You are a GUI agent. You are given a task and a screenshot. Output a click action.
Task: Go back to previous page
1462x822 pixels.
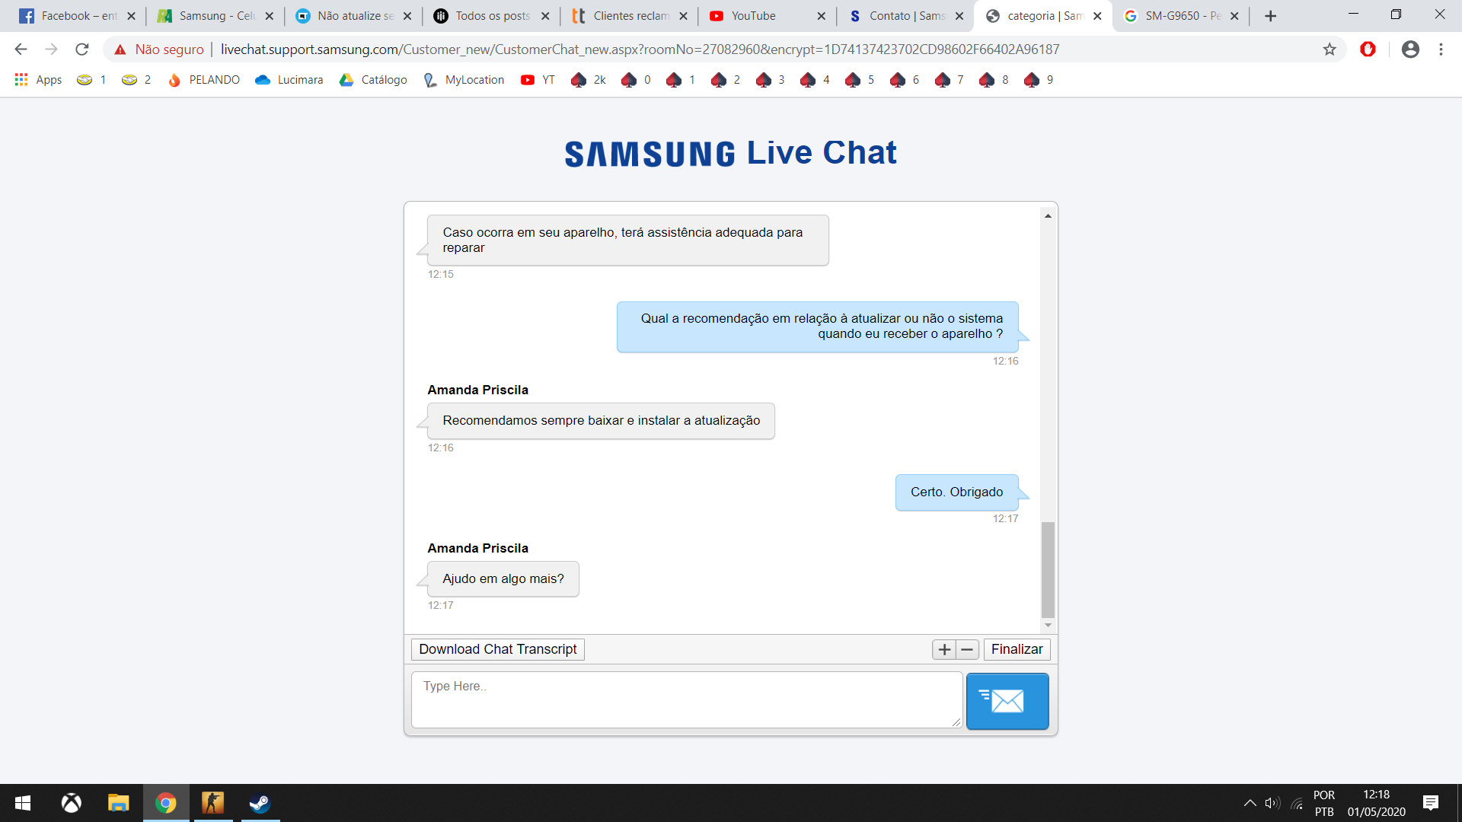point(21,49)
